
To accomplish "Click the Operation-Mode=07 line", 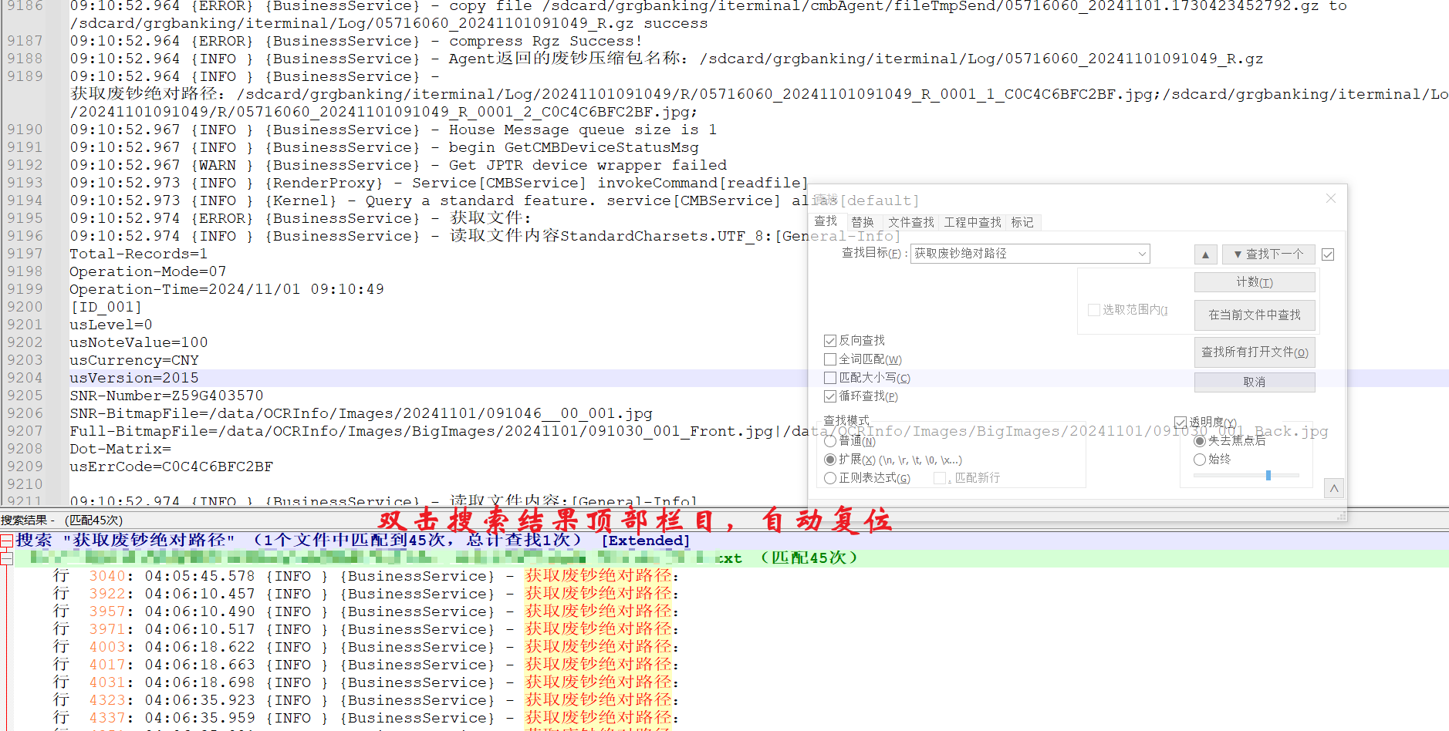I will [148, 271].
